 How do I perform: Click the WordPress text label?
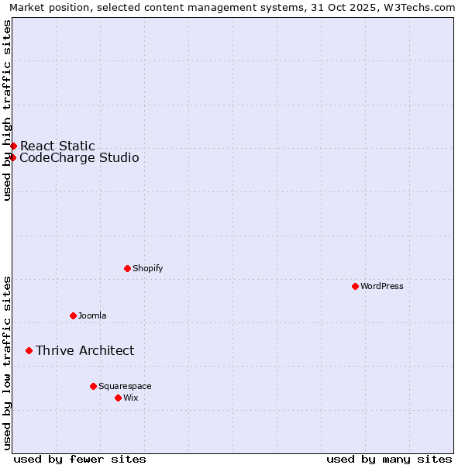click(382, 287)
